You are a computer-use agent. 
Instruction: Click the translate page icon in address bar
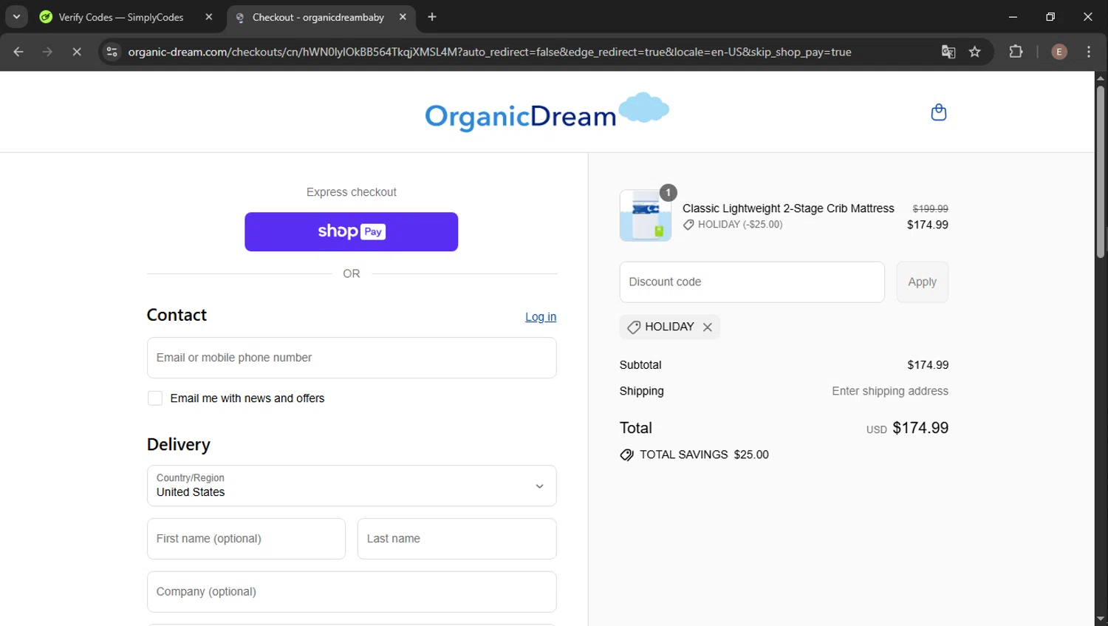[948, 52]
